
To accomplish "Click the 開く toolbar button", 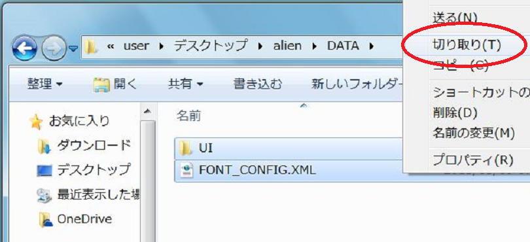I will click(x=115, y=84).
